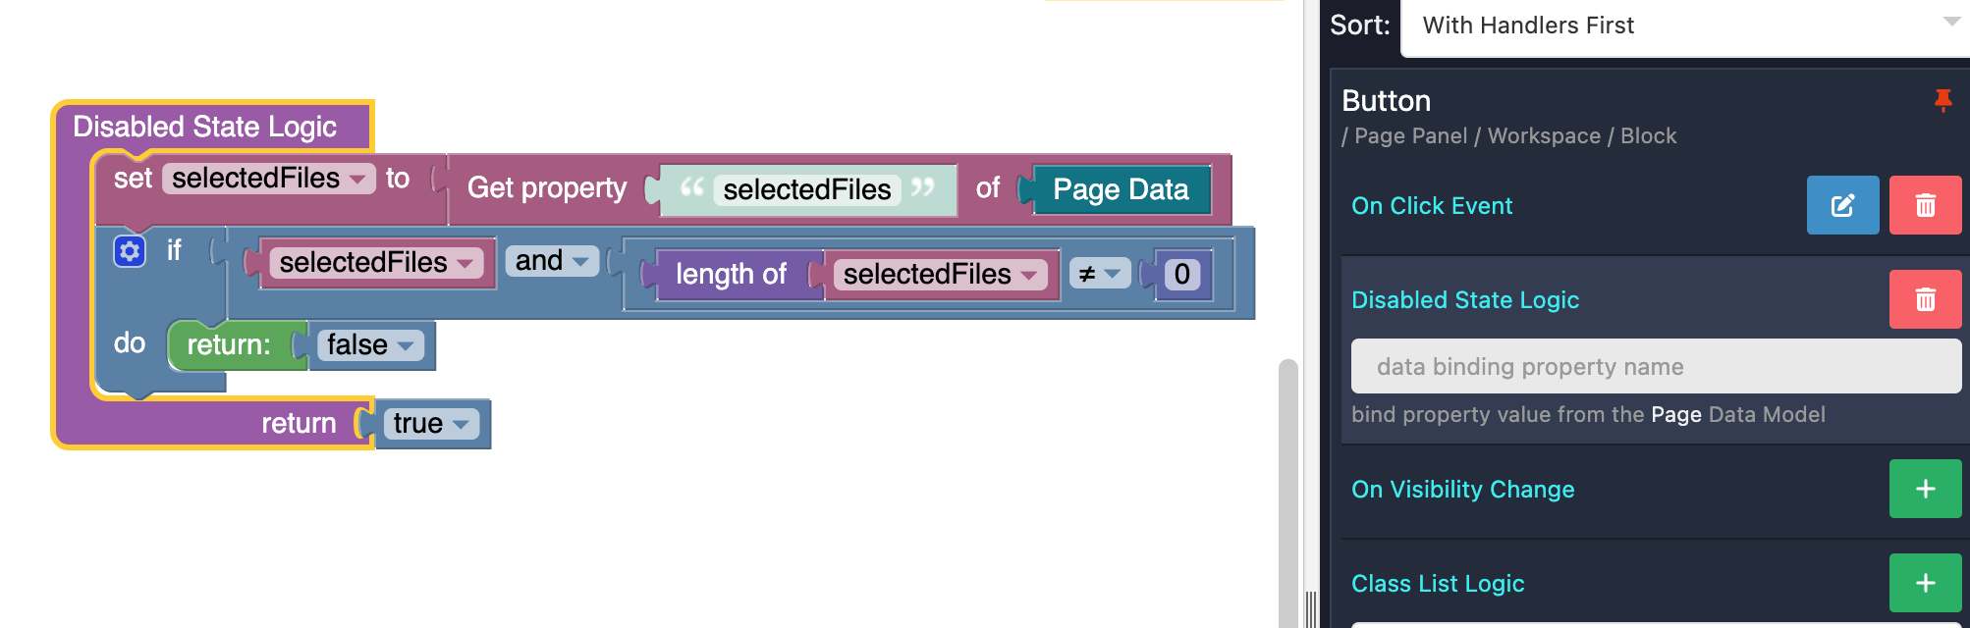Open the Sort dropdown menu
The image size is (1970, 628).
point(1684,26)
